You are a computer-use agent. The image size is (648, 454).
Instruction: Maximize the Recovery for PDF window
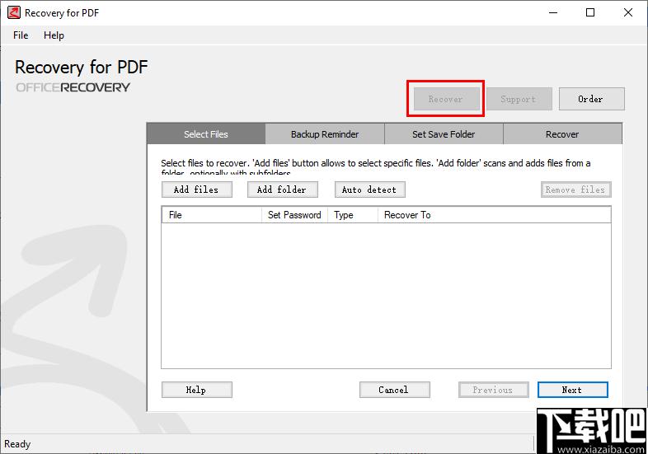pos(590,13)
